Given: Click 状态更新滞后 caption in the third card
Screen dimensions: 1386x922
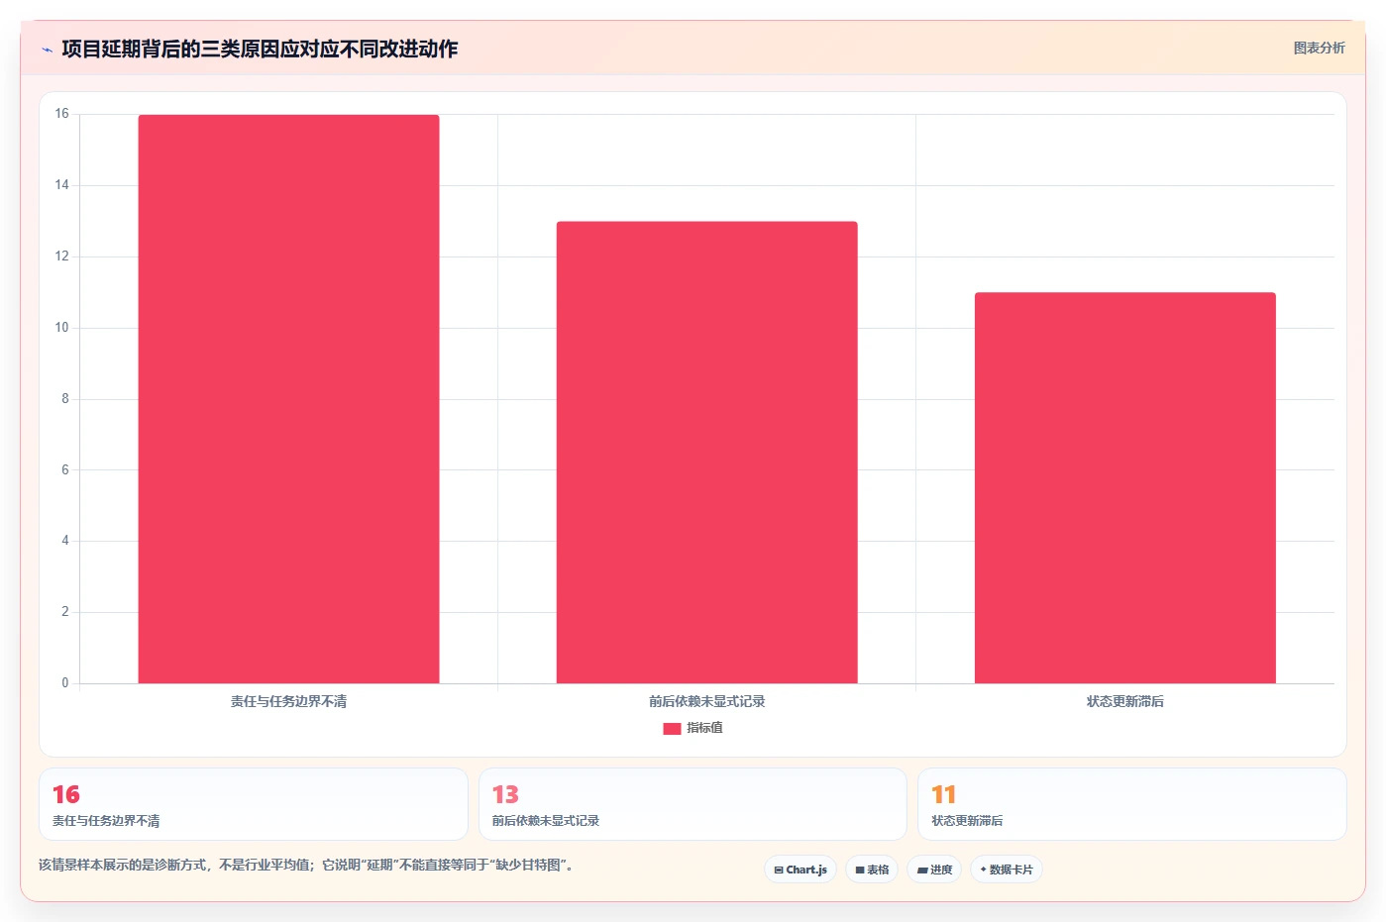Looking at the screenshot, I should (967, 821).
